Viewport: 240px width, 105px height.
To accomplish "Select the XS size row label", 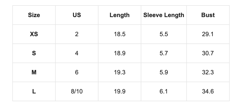I will click(x=34, y=34).
